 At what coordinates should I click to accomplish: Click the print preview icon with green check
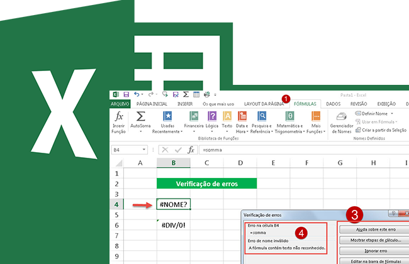(x=207, y=94)
